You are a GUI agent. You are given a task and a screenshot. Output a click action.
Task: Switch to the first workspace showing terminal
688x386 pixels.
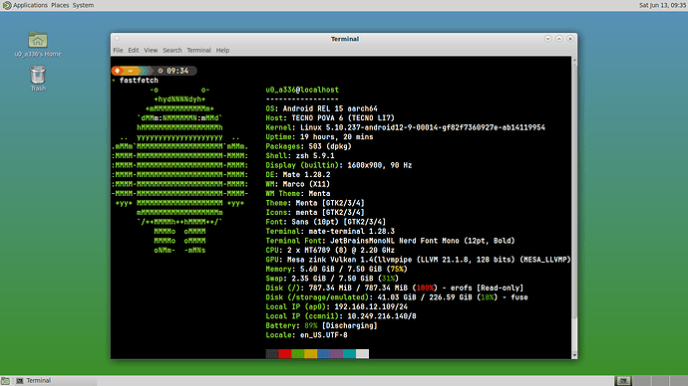click(623, 381)
